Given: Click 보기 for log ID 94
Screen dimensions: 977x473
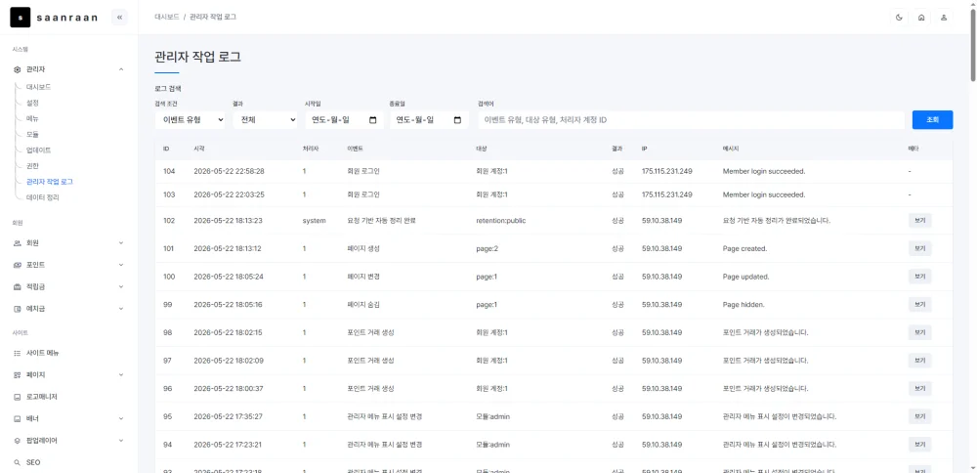Looking at the screenshot, I should [x=919, y=445].
